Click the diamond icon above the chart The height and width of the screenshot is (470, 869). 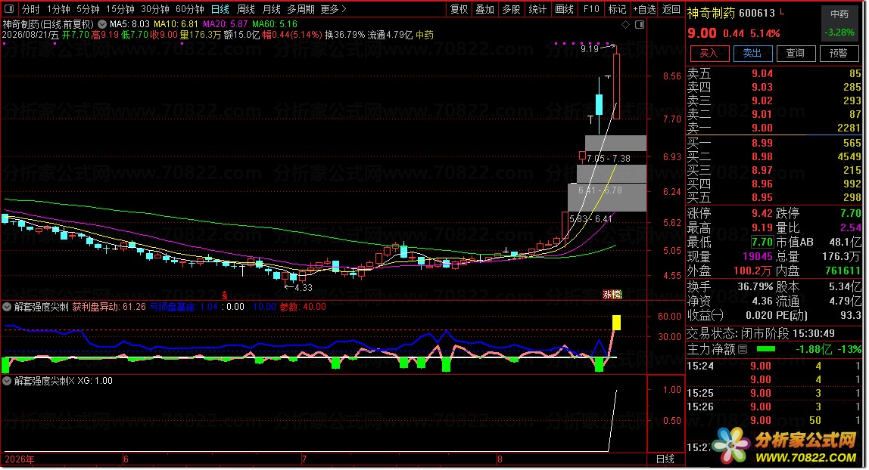[x=626, y=24]
